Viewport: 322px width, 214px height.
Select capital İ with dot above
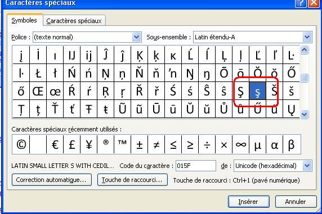point(38,55)
